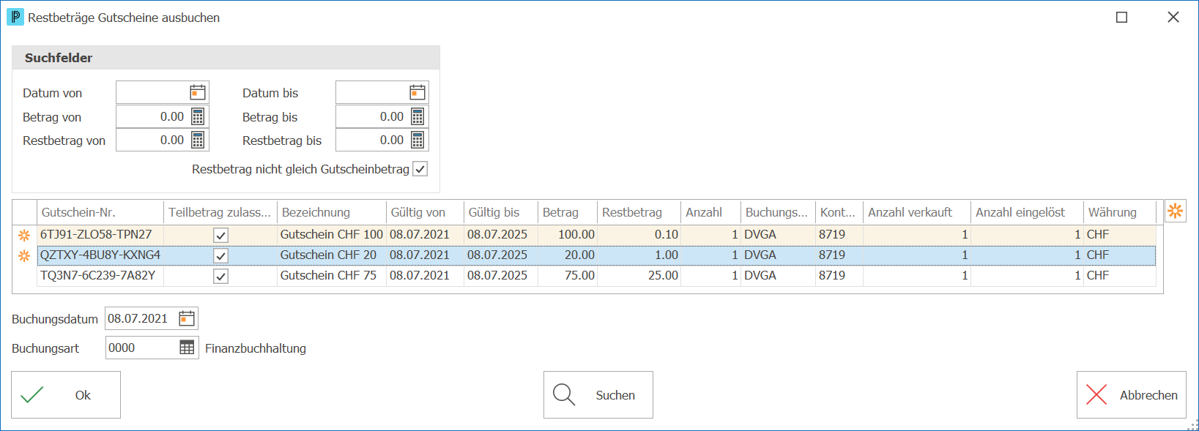Open calendar picker for Datum bis
The image size is (1199, 431).
click(417, 92)
